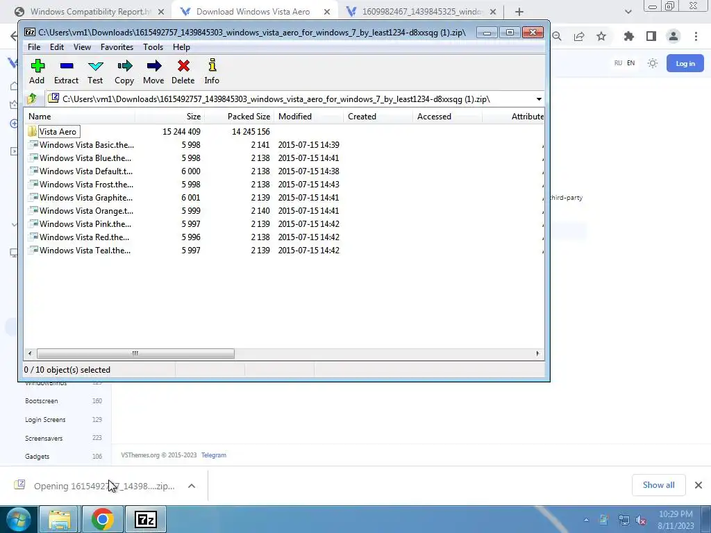Follow the Telegram footer link
The height and width of the screenshot is (533, 711).
214,455
